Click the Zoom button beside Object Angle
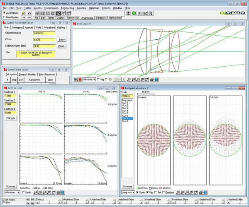The image size is (249, 207). pyautogui.click(x=61, y=46)
